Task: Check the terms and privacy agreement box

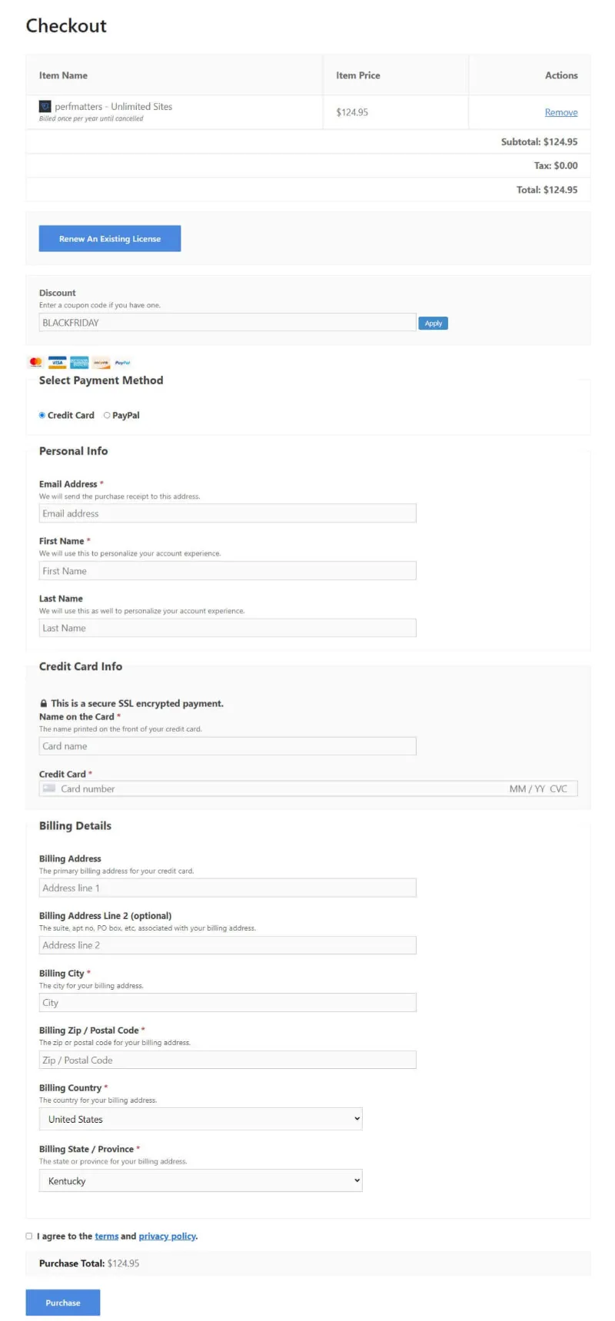Action: (29, 1236)
